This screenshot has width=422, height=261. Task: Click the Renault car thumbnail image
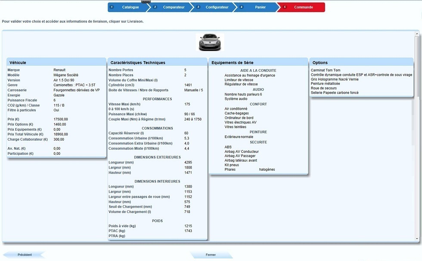[210, 42]
